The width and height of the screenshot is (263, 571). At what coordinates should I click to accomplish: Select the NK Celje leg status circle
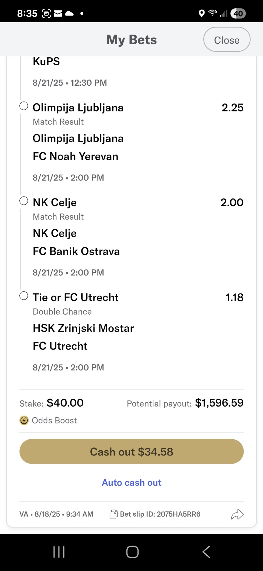point(24,201)
